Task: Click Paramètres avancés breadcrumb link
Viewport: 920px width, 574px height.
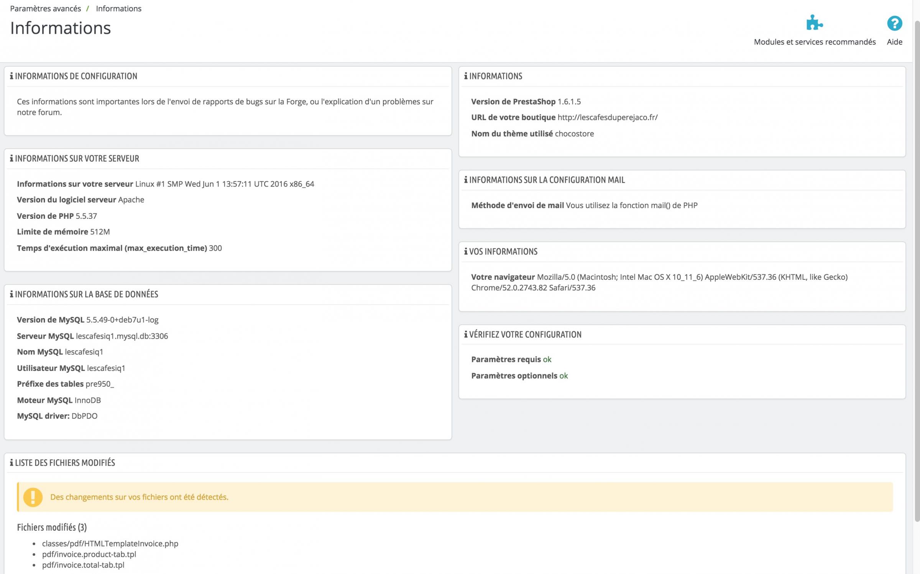Action: 46,8
